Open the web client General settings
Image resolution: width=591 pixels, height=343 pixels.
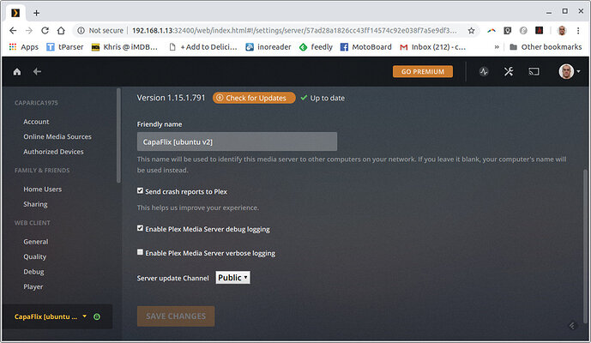pos(36,242)
